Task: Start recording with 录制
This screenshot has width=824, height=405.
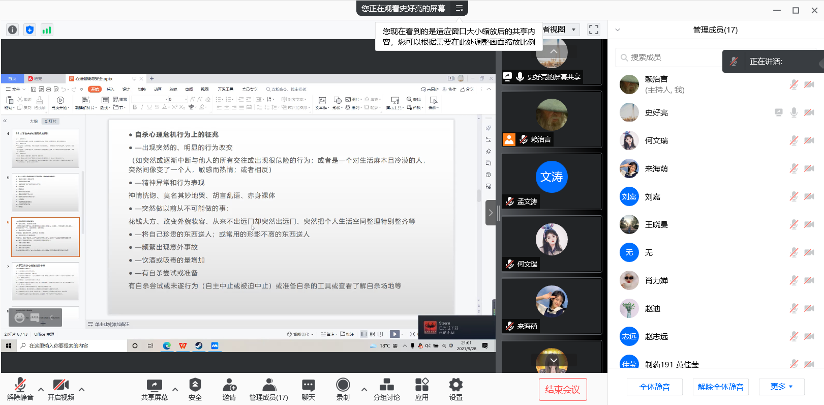Action: pos(343,389)
